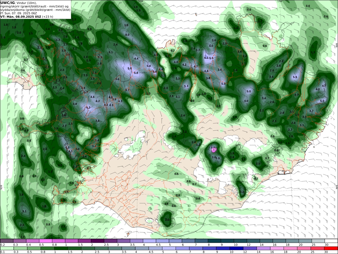The height and width of the screenshot is (254, 338).
Task: Select the dusky purple swatch starting at 0.2
Action: (7, 241)
